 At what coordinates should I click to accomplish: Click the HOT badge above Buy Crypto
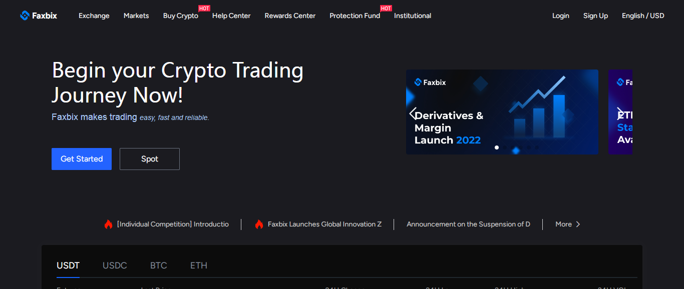(204, 8)
